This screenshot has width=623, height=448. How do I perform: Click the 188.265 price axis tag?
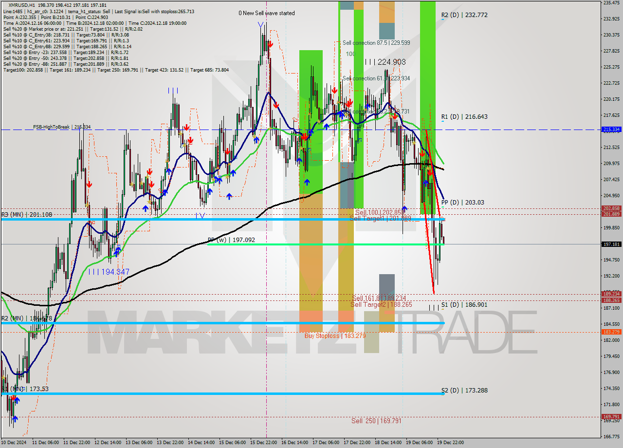[x=611, y=300]
